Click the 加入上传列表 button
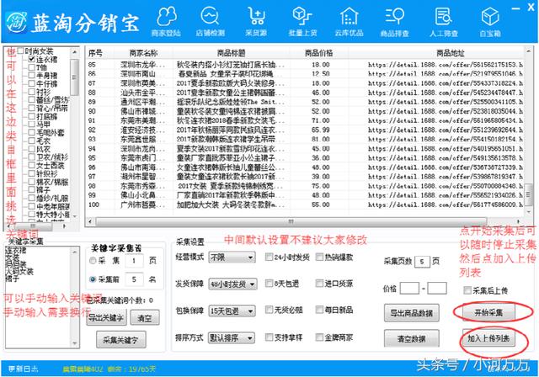 [x=488, y=338]
